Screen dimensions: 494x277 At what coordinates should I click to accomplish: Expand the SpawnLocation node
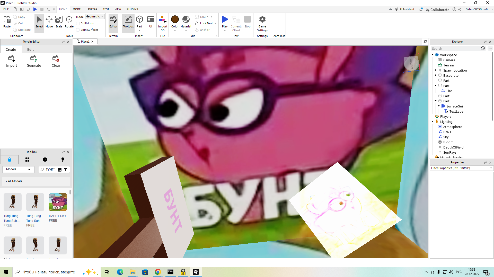(436, 70)
